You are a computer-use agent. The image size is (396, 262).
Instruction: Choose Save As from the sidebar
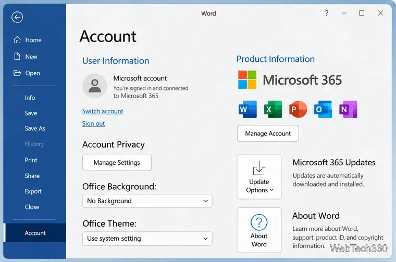pos(35,128)
